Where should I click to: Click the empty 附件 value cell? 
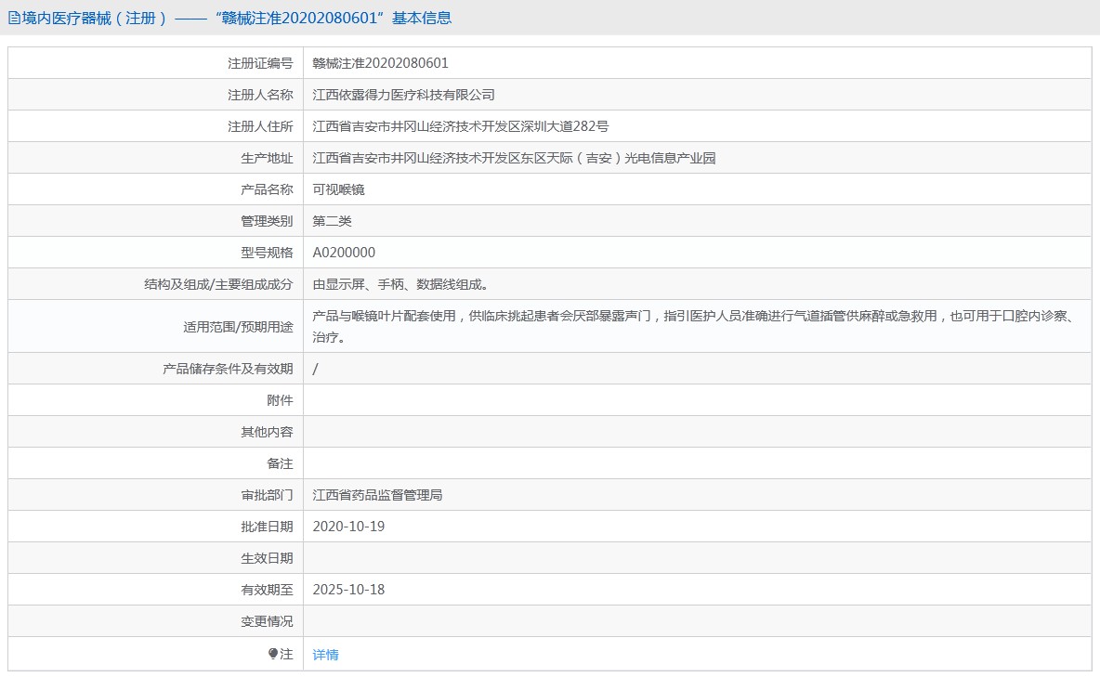pos(697,400)
